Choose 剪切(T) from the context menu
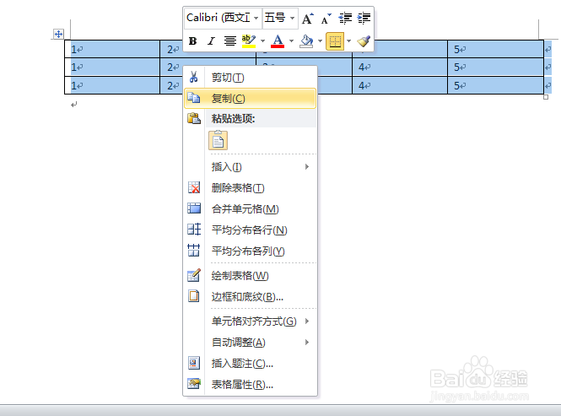The image size is (561, 416). point(250,78)
